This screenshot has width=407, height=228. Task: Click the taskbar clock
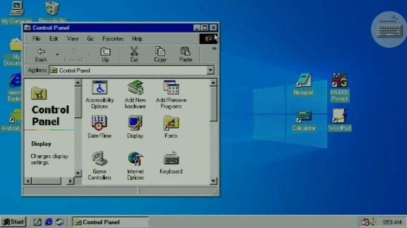coord(392,222)
